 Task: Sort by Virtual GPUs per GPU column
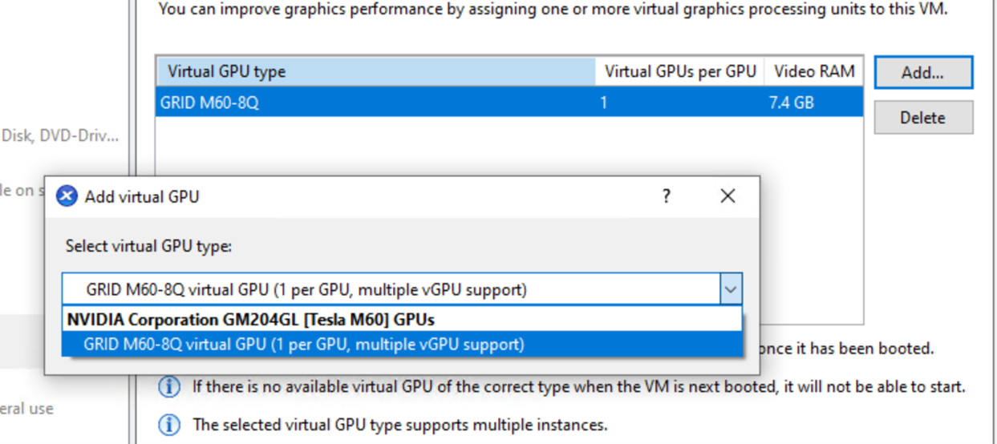tap(680, 71)
